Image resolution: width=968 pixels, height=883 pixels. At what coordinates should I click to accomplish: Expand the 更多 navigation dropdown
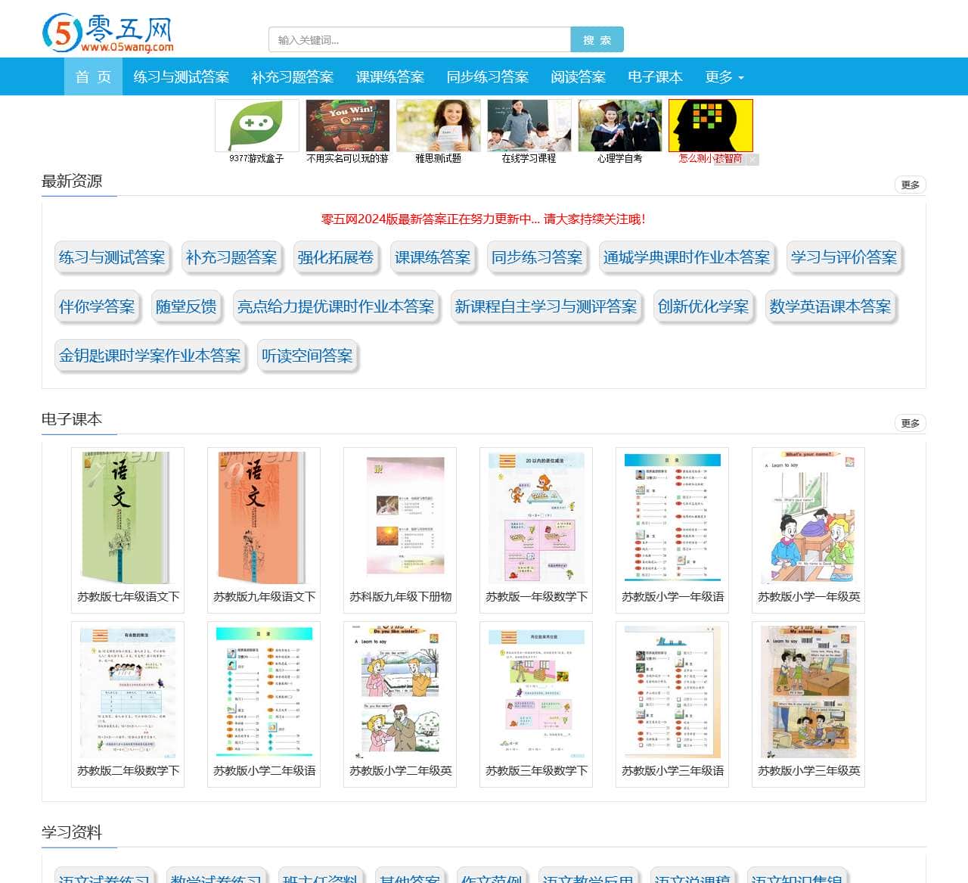coord(724,77)
